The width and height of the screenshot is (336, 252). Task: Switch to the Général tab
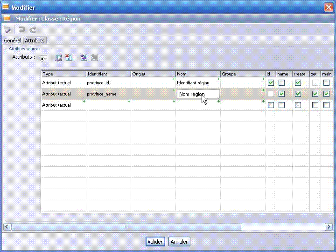pos(13,41)
